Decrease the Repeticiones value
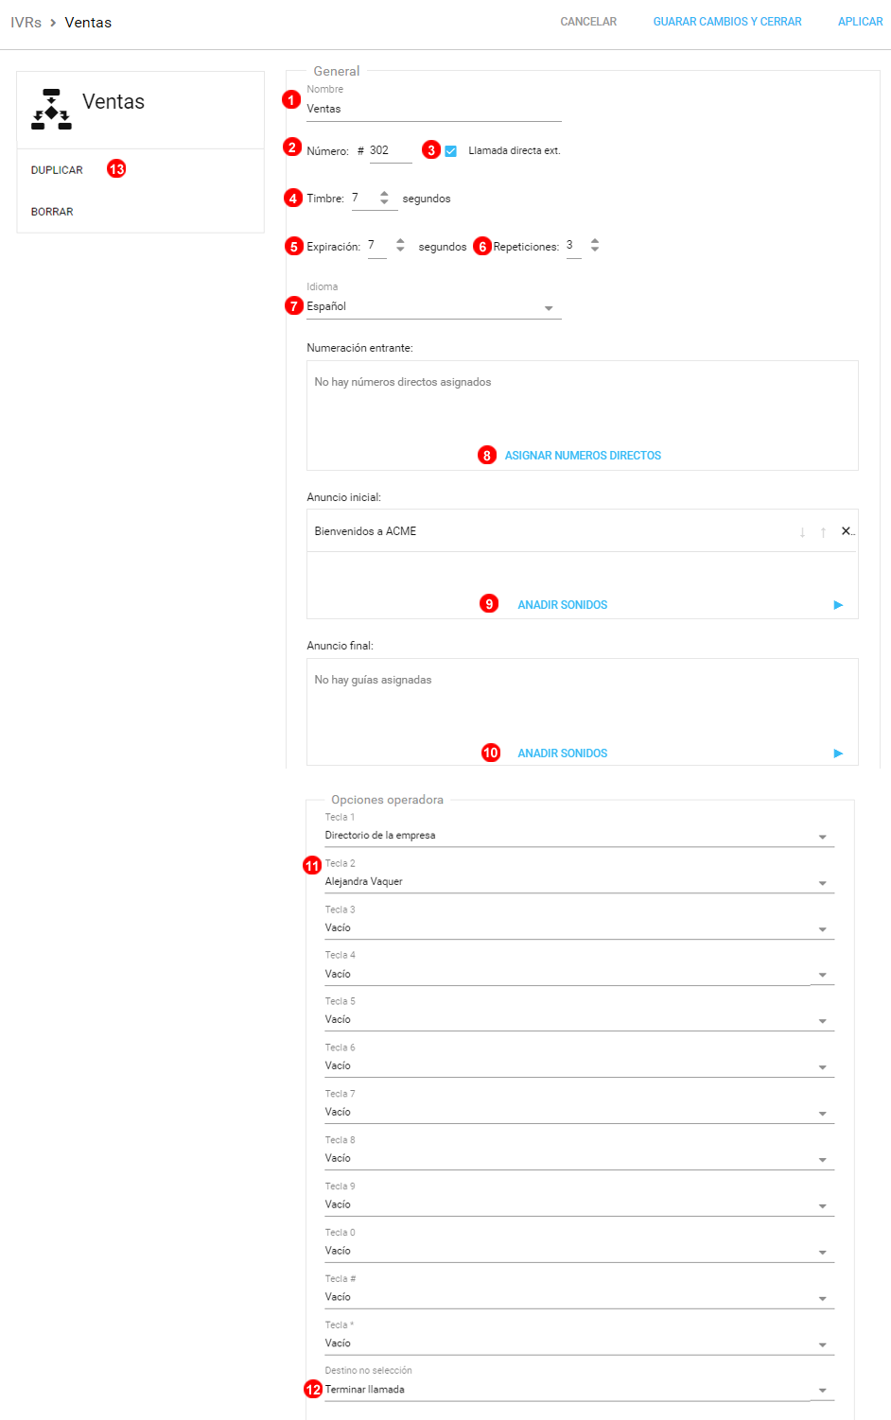891x1420 pixels. (595, 250)
